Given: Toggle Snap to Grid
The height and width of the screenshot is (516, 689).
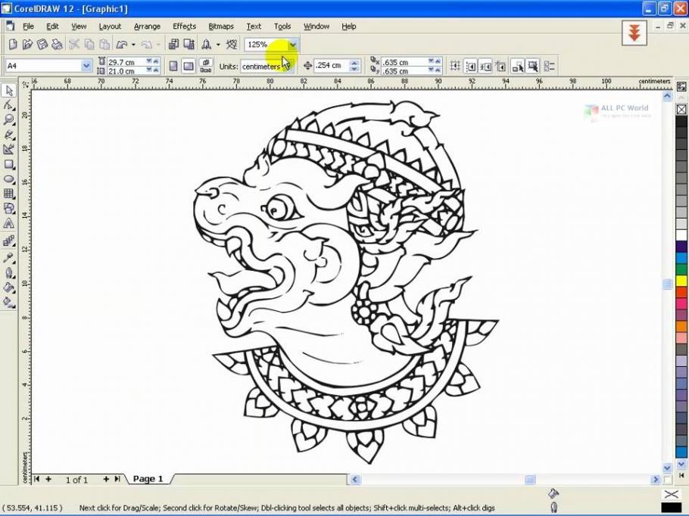Looking at the screenshot, I should point(455,67).
